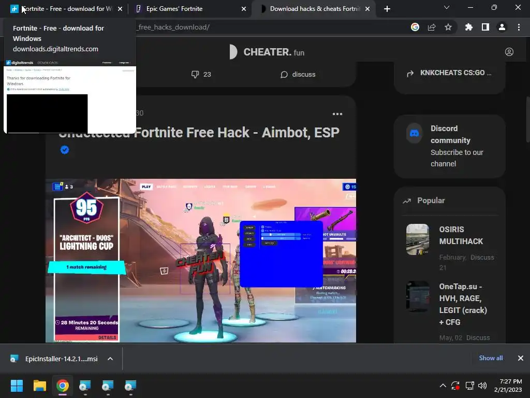Expand the EpicInstaller download options chevron

tap(110, 359)
